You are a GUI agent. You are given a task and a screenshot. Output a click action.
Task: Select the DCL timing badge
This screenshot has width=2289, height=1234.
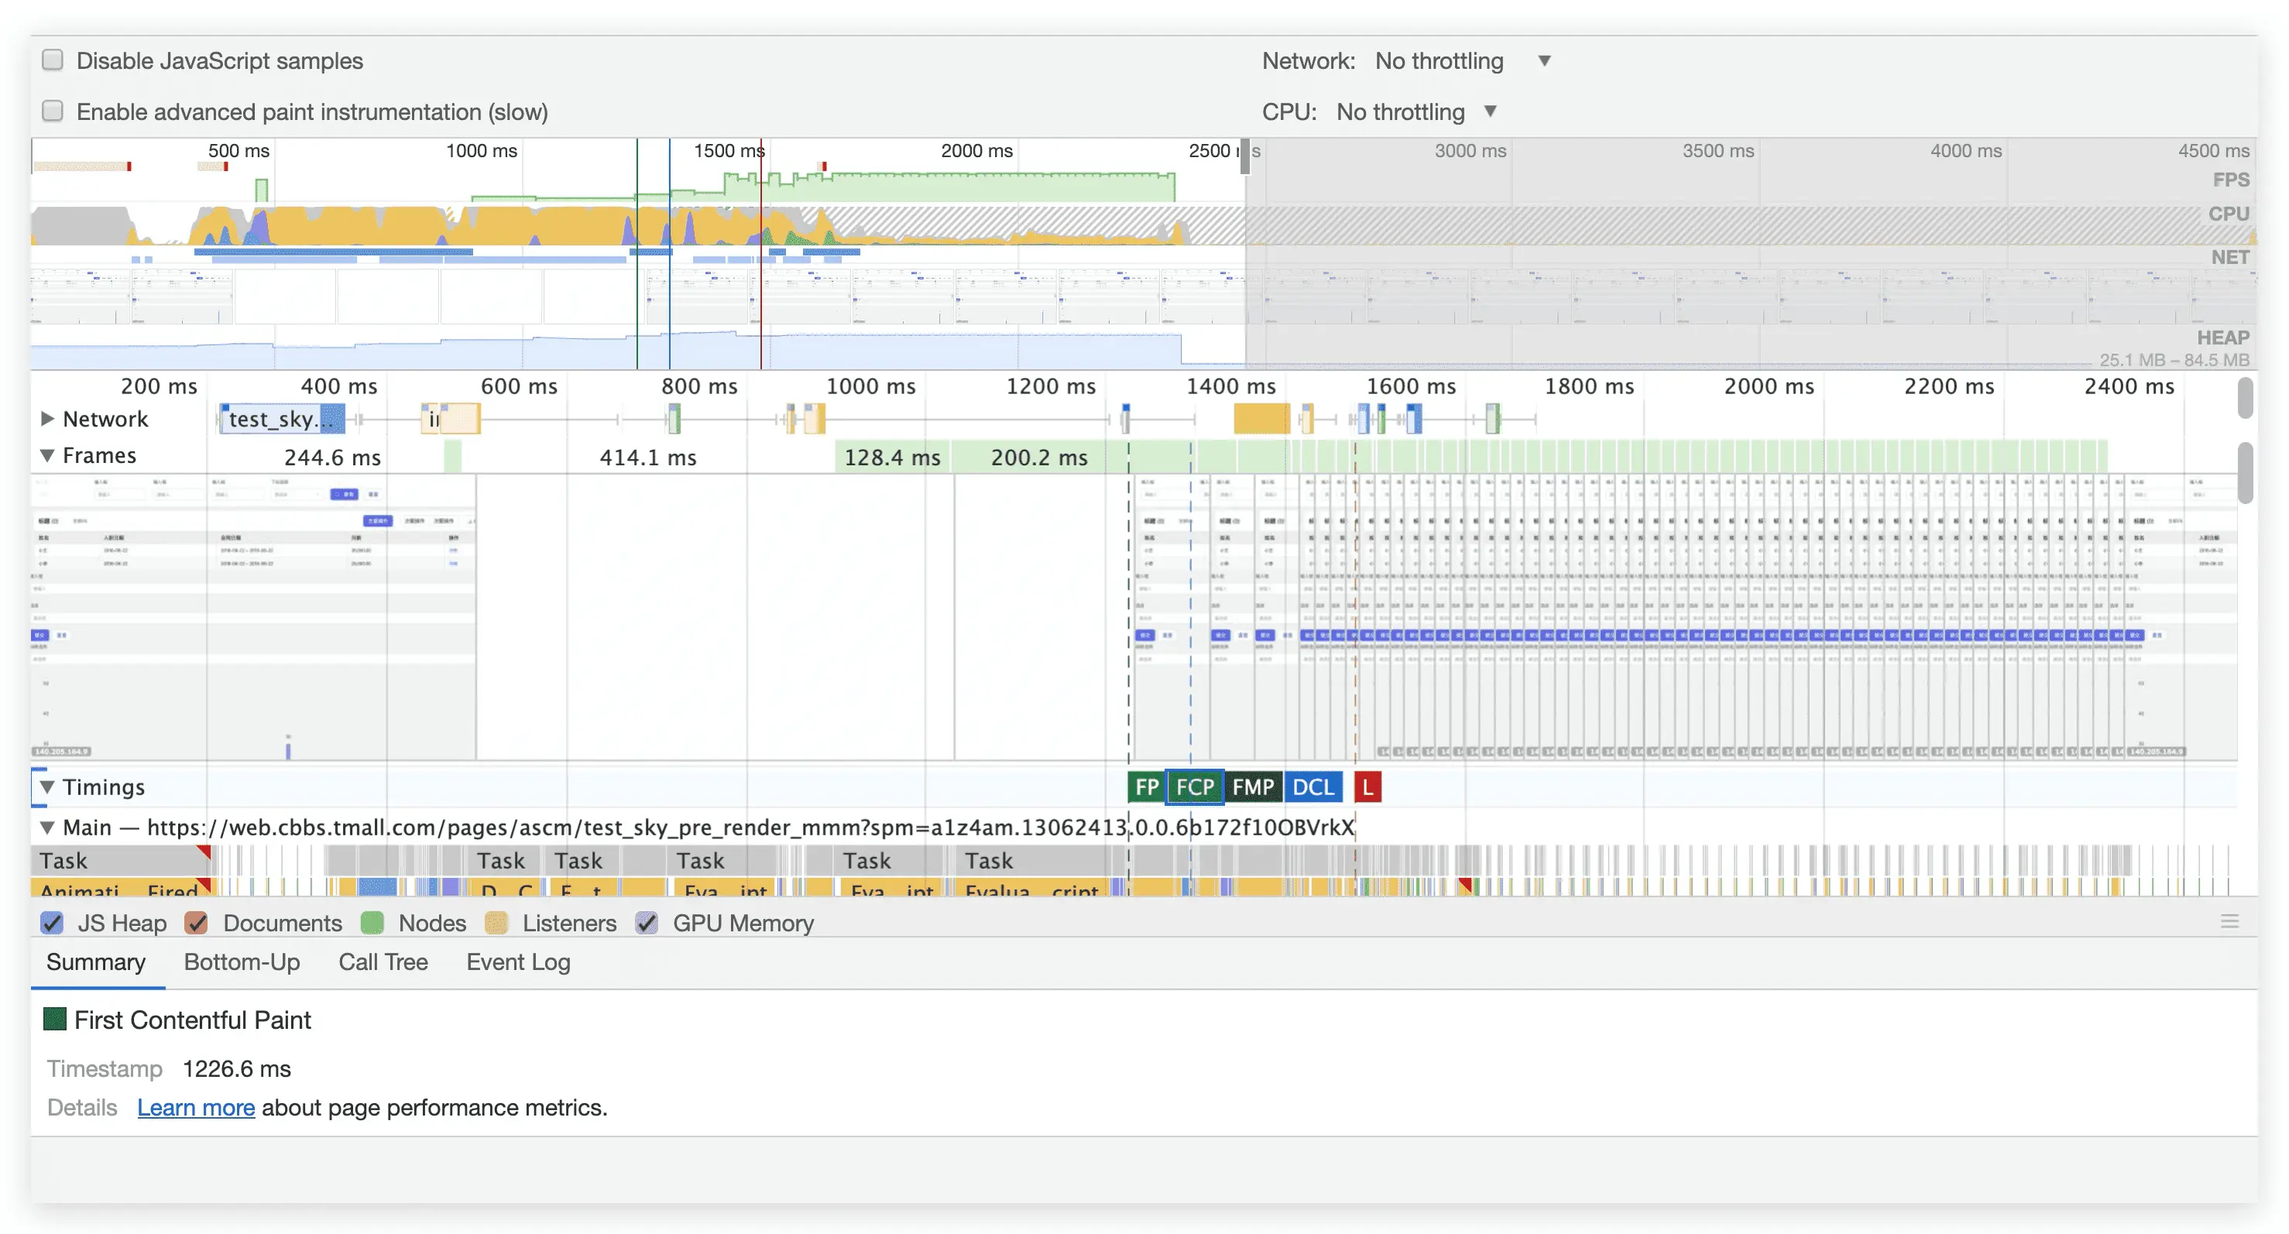[x=1313, y=787]
